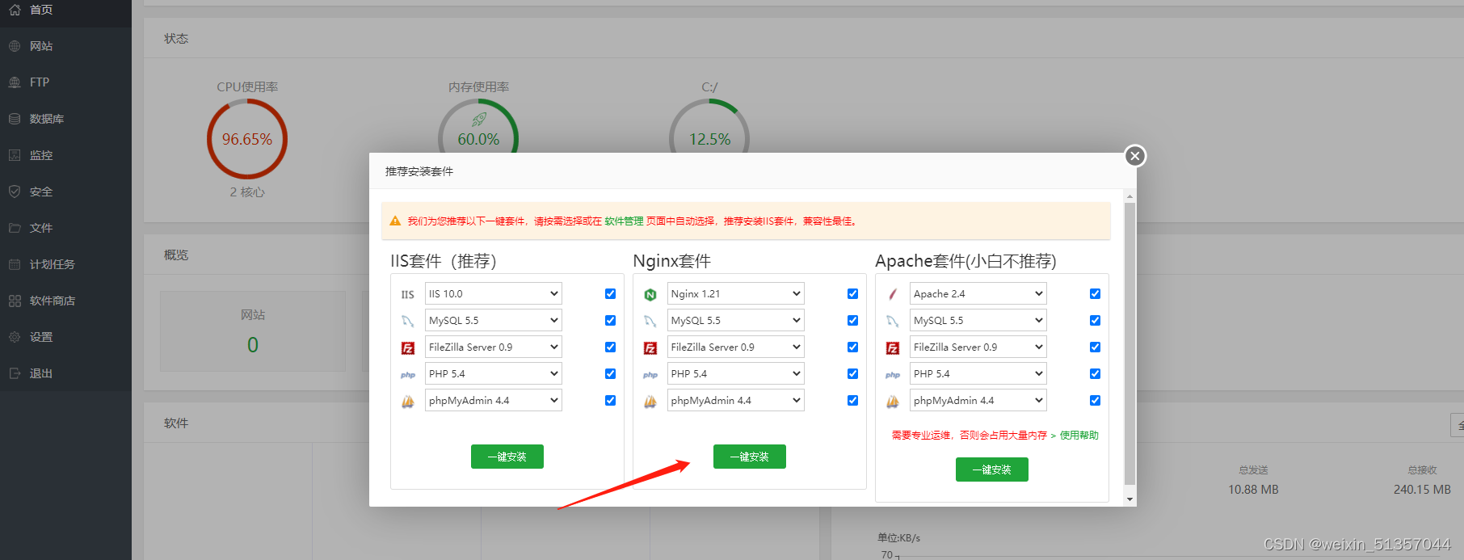This screenshot has width=1464, height=560.
Task: Open the Nginx 1.21 version dropdown
Action: [736, 293]
